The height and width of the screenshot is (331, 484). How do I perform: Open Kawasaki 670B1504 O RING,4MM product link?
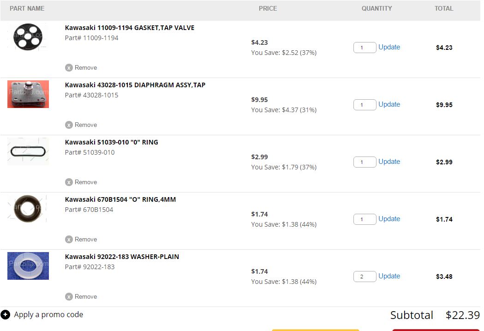point(120,199)
